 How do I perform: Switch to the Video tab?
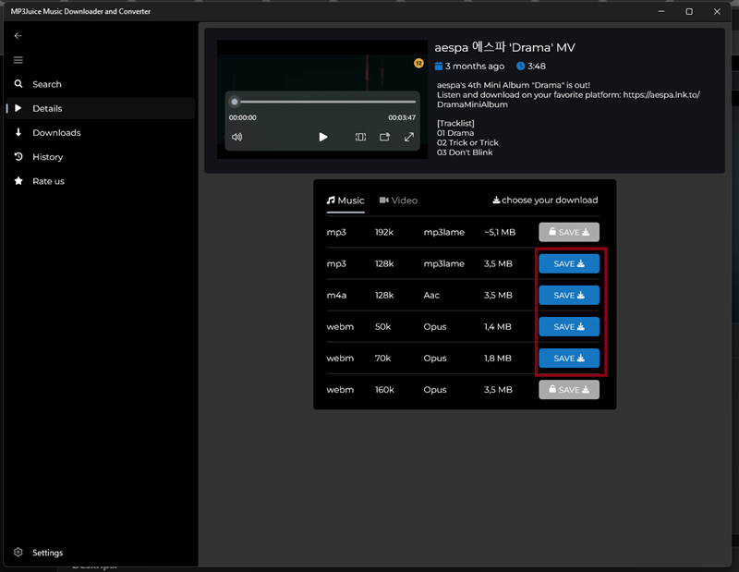398,201
